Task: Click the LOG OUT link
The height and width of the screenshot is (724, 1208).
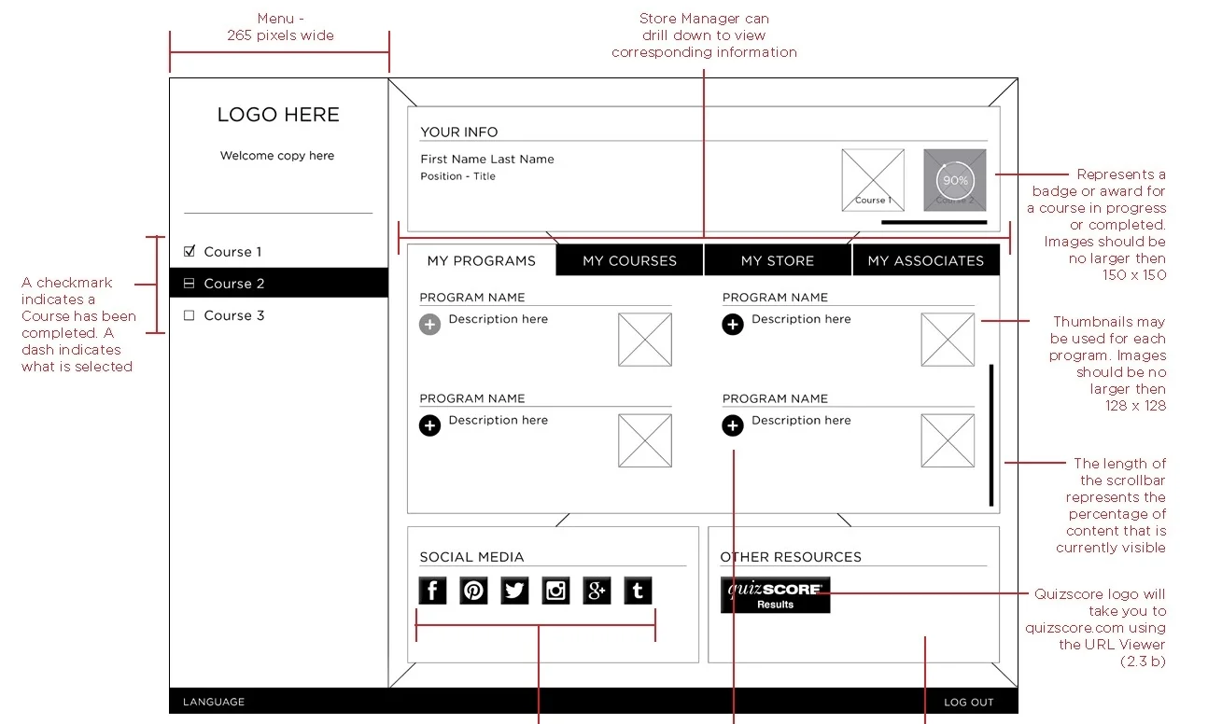Action: click(x=968, y=702)
